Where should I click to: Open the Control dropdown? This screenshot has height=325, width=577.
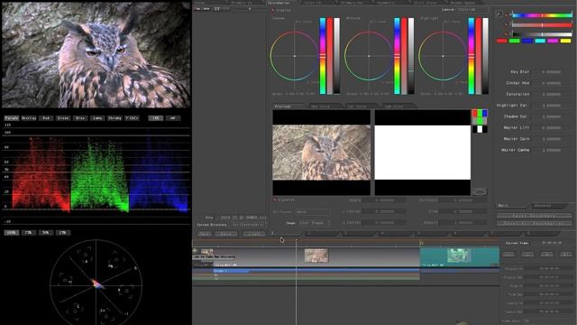(473, 10)
